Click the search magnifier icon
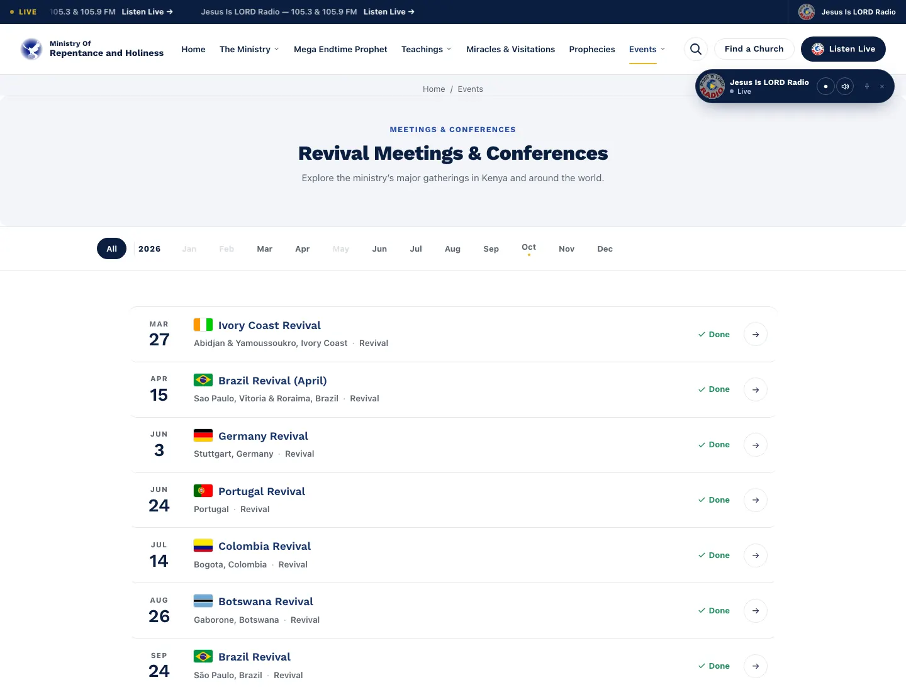The width and height of the screenshot is (906, 692). [696, 49]
